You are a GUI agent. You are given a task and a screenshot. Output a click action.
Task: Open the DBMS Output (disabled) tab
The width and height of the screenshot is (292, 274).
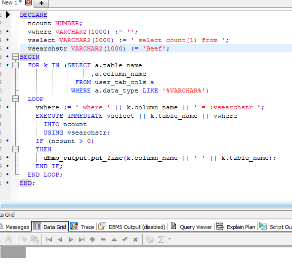132,227
